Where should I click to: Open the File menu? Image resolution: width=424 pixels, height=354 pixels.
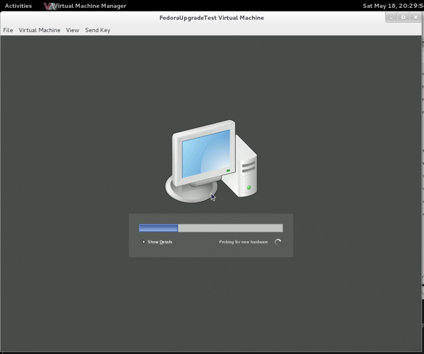[8, 30]
